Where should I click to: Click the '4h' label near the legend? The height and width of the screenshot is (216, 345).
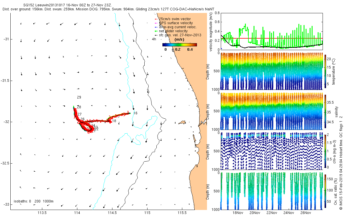click(154, 39)
